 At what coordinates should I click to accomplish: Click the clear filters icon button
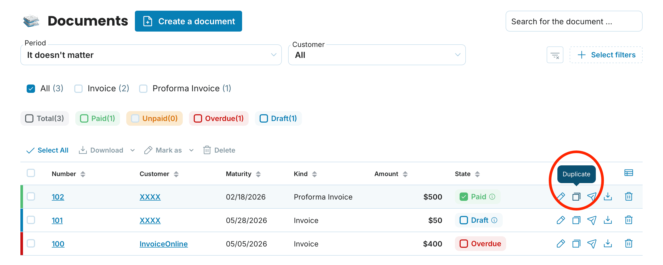tap(555, 55)
